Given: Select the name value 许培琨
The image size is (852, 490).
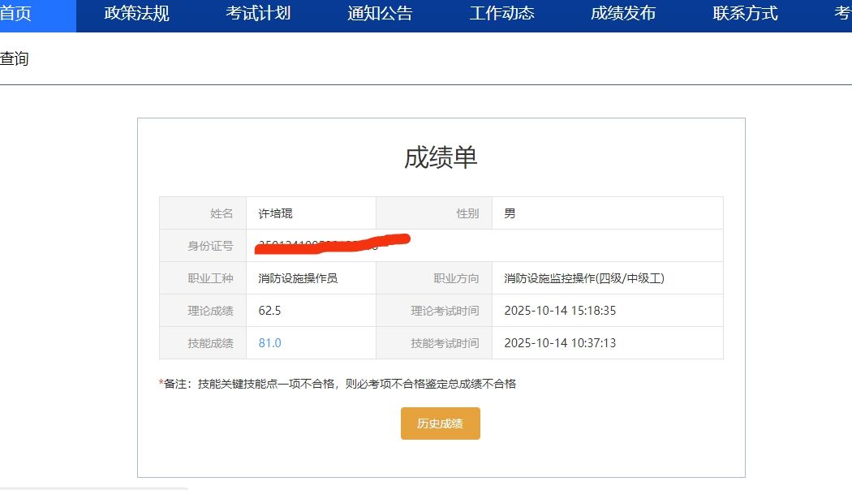Looking at the screenshot, I should pyautogui.click(x=276, y=213).
